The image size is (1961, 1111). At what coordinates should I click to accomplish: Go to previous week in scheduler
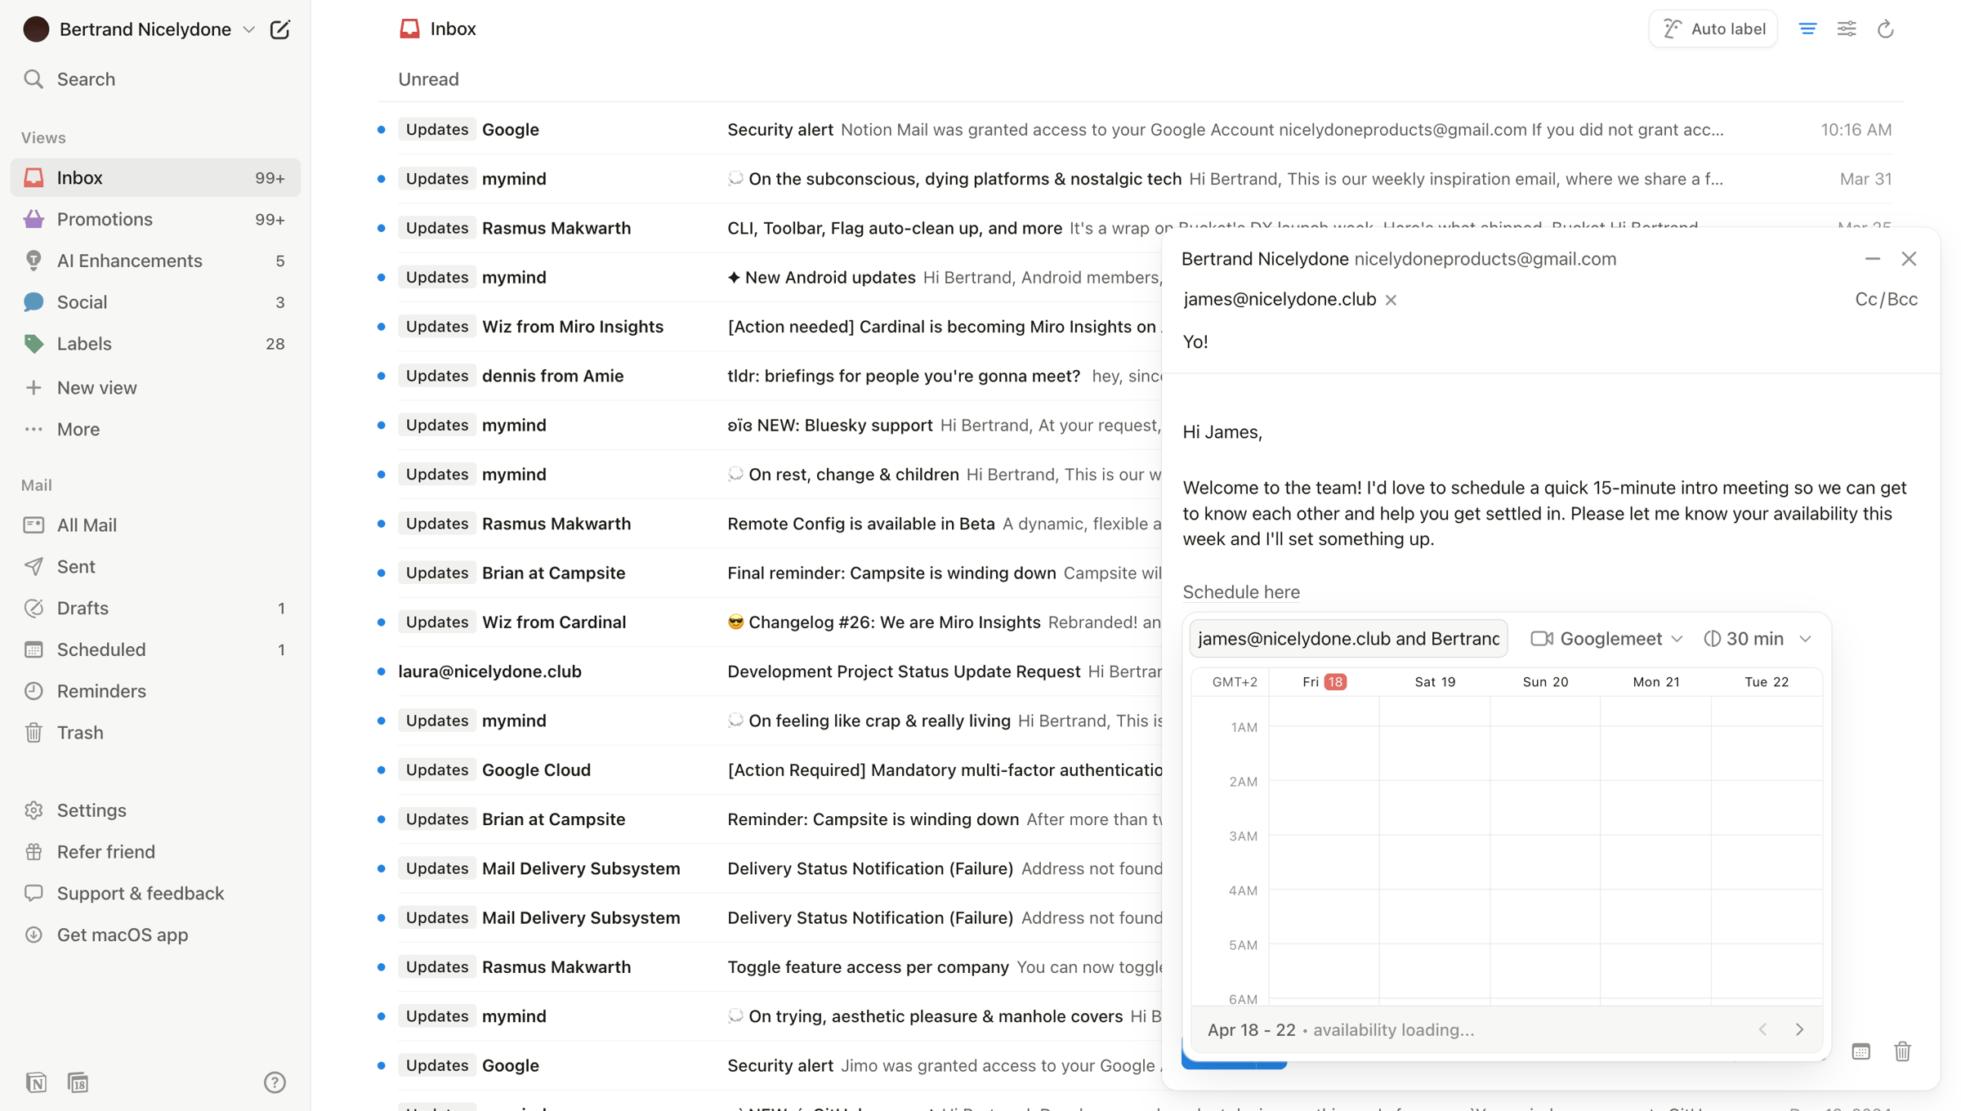pos(1762,1030)
